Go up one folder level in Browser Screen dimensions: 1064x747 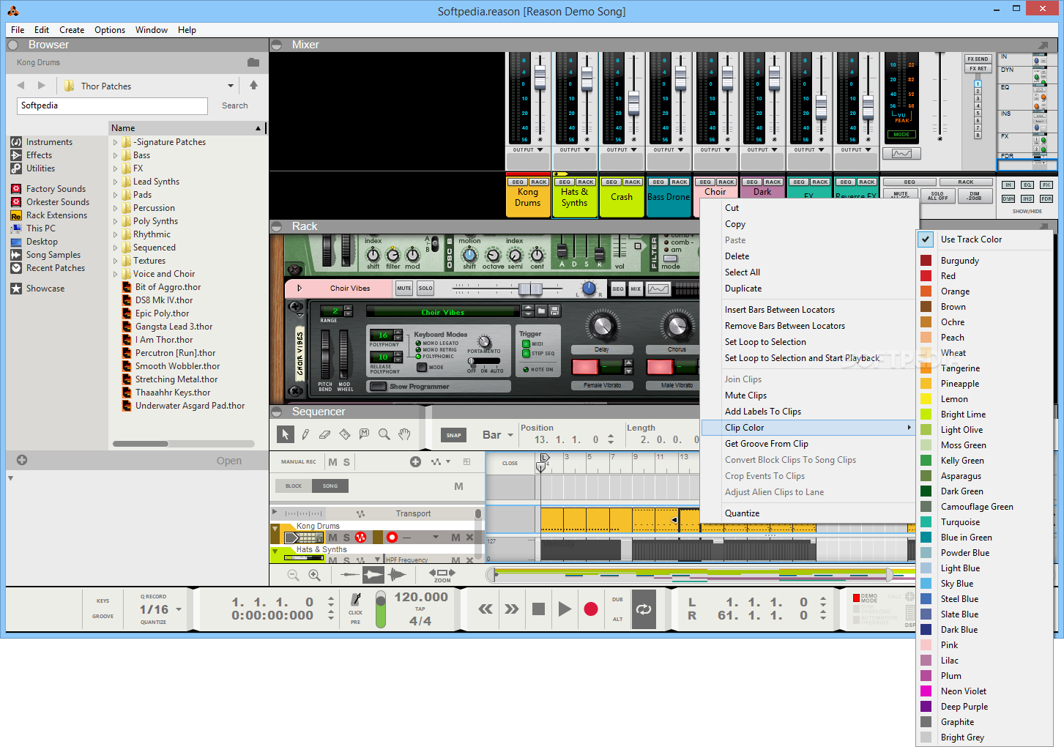(253, 85)
